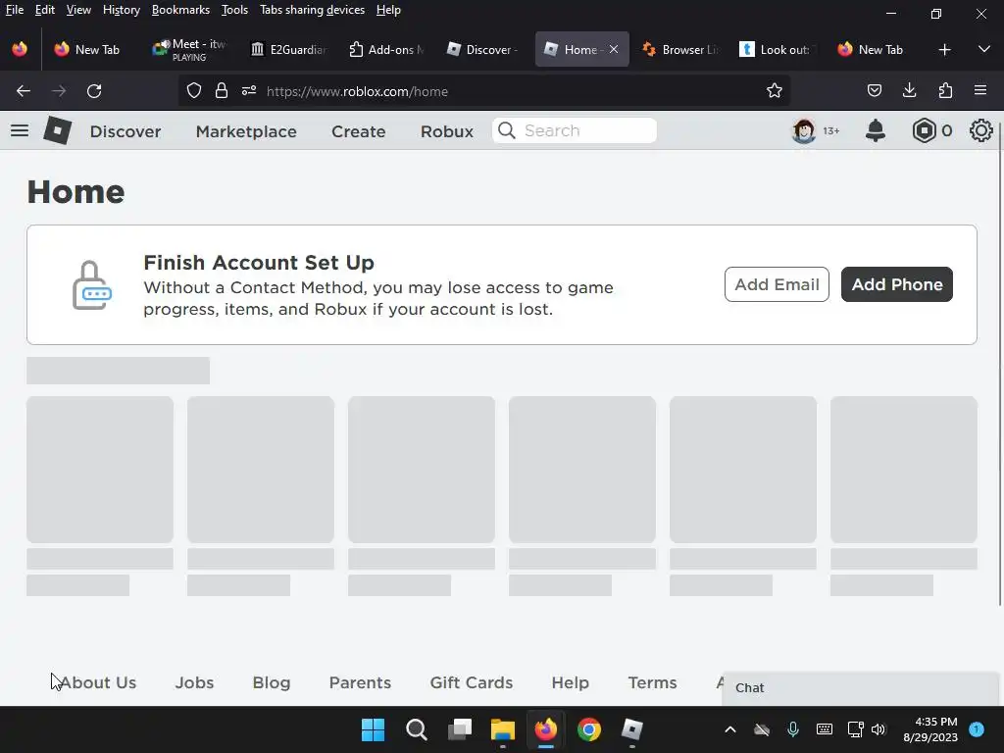Screen dimensions: 1004x753
Task: Open the Discover nav link
Action: click(x=125, y=131)
